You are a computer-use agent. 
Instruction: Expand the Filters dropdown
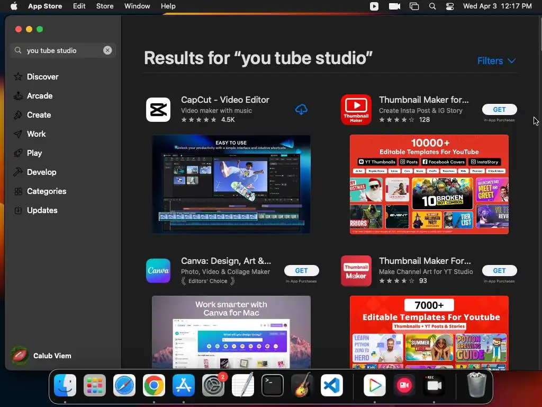coord(496,61)
